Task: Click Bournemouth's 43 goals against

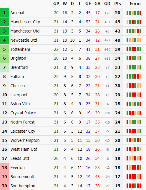Action: click(x=97, y=177)
